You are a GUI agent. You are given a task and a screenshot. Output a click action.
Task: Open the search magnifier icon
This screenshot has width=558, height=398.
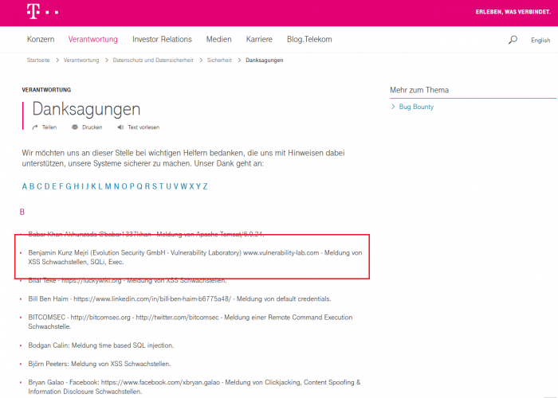(513, 40)
